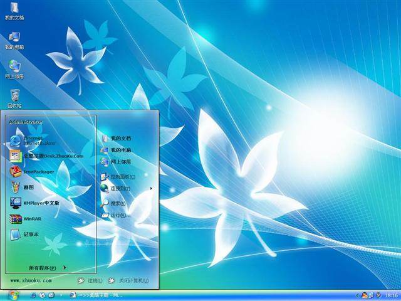Click the network connection tray icon
This screenshot has width=401, height=301.
372,295
